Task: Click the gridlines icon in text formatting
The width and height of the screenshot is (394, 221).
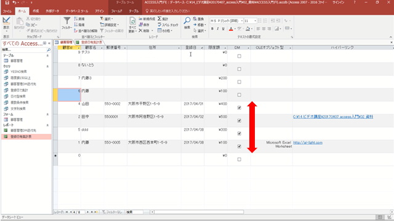Action: [x=288, y=29]
